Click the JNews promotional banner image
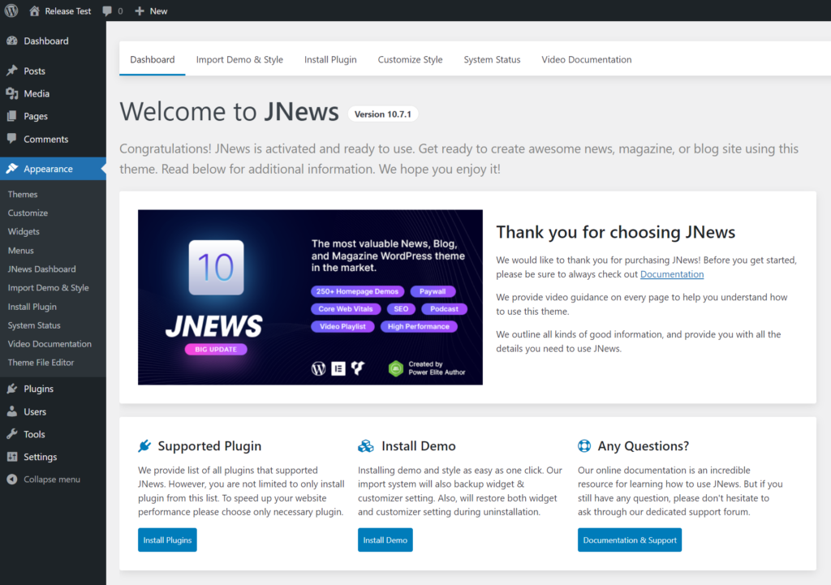This screenshot has height=585, width=831. pos(310,298)
